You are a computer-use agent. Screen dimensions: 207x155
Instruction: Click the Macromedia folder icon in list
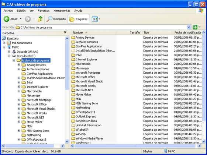coord(73,64)
